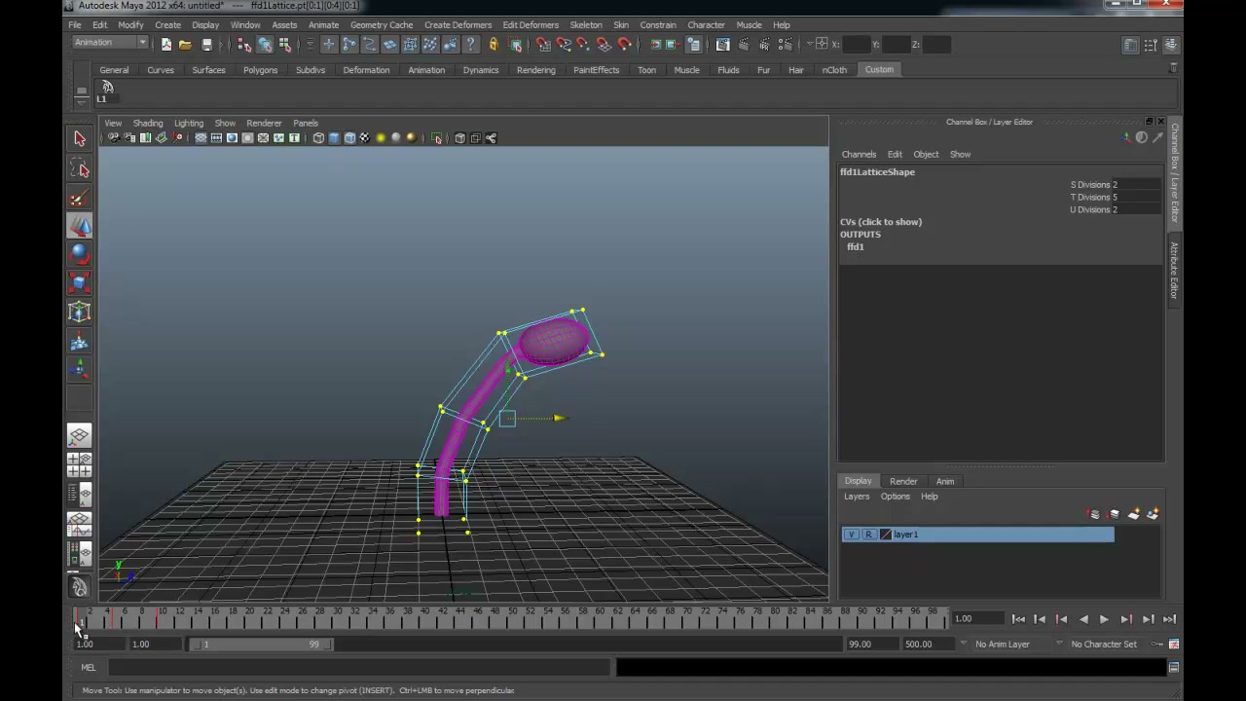This screenshot has height=701, width=1246.
Task: Click the New Scene icon
Action: tap(166, 44)
